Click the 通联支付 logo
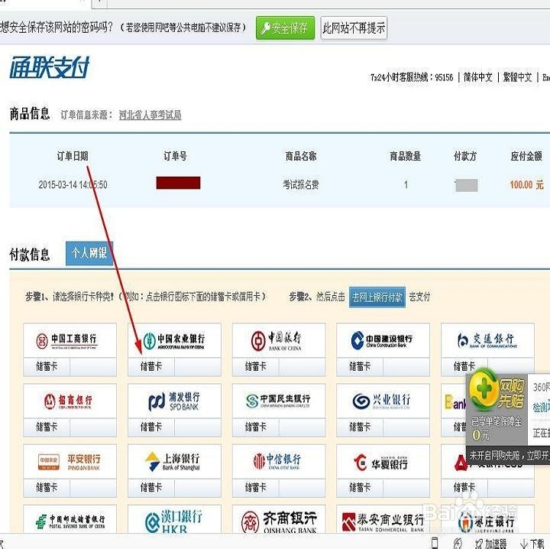Screen dimensions: 550x549 [50, 67]
